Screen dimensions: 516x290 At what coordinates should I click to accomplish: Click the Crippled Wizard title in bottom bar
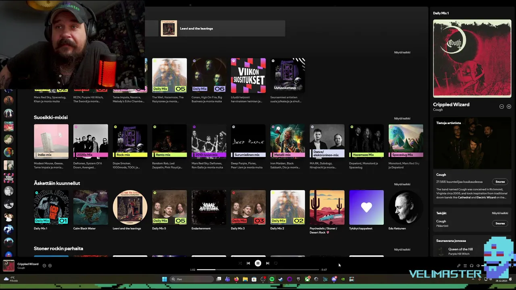[28, 264]
